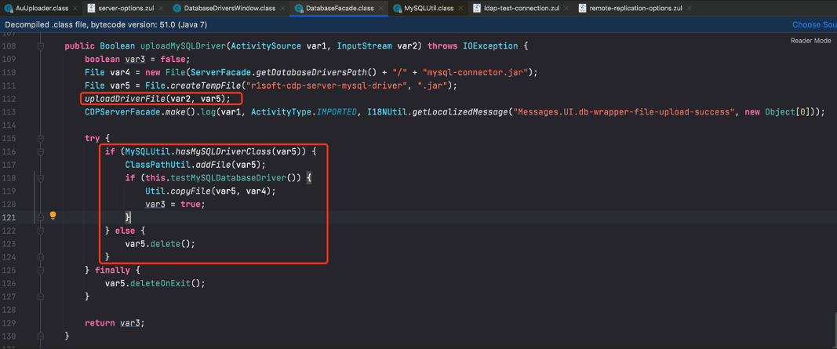Open the DatabaseDriversWindow.class tab
Screen dimensions: 837x349
(227, 9)
